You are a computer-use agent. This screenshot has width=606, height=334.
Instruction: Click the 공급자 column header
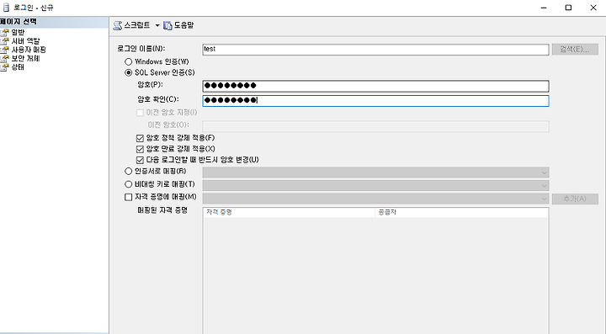[461, 212]
